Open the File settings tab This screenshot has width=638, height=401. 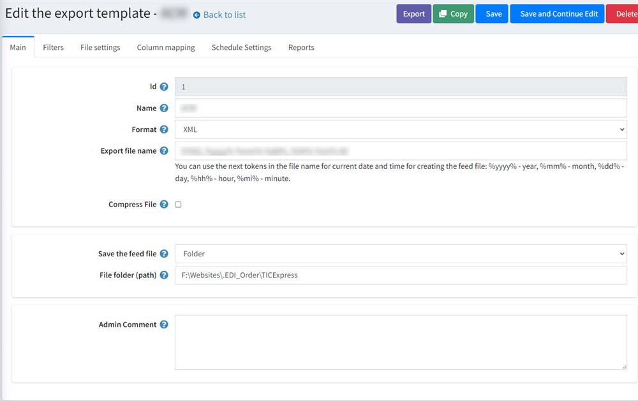(100, 47)
